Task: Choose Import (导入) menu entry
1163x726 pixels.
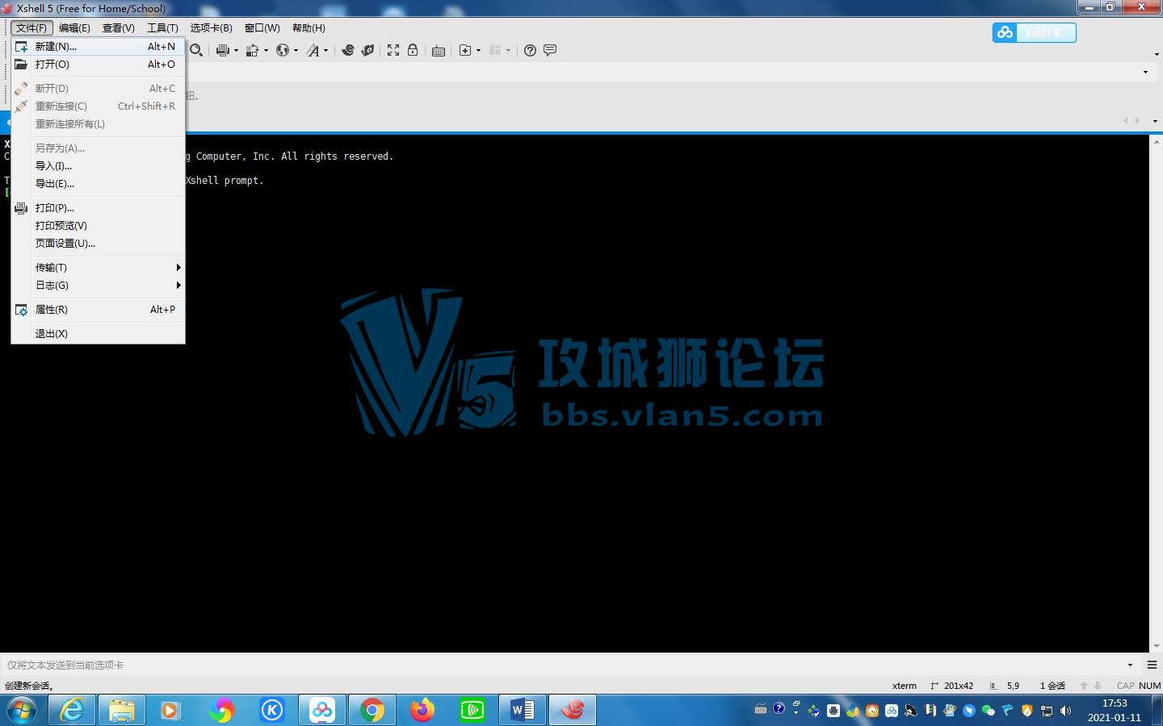Action: (x=98, y=166)
